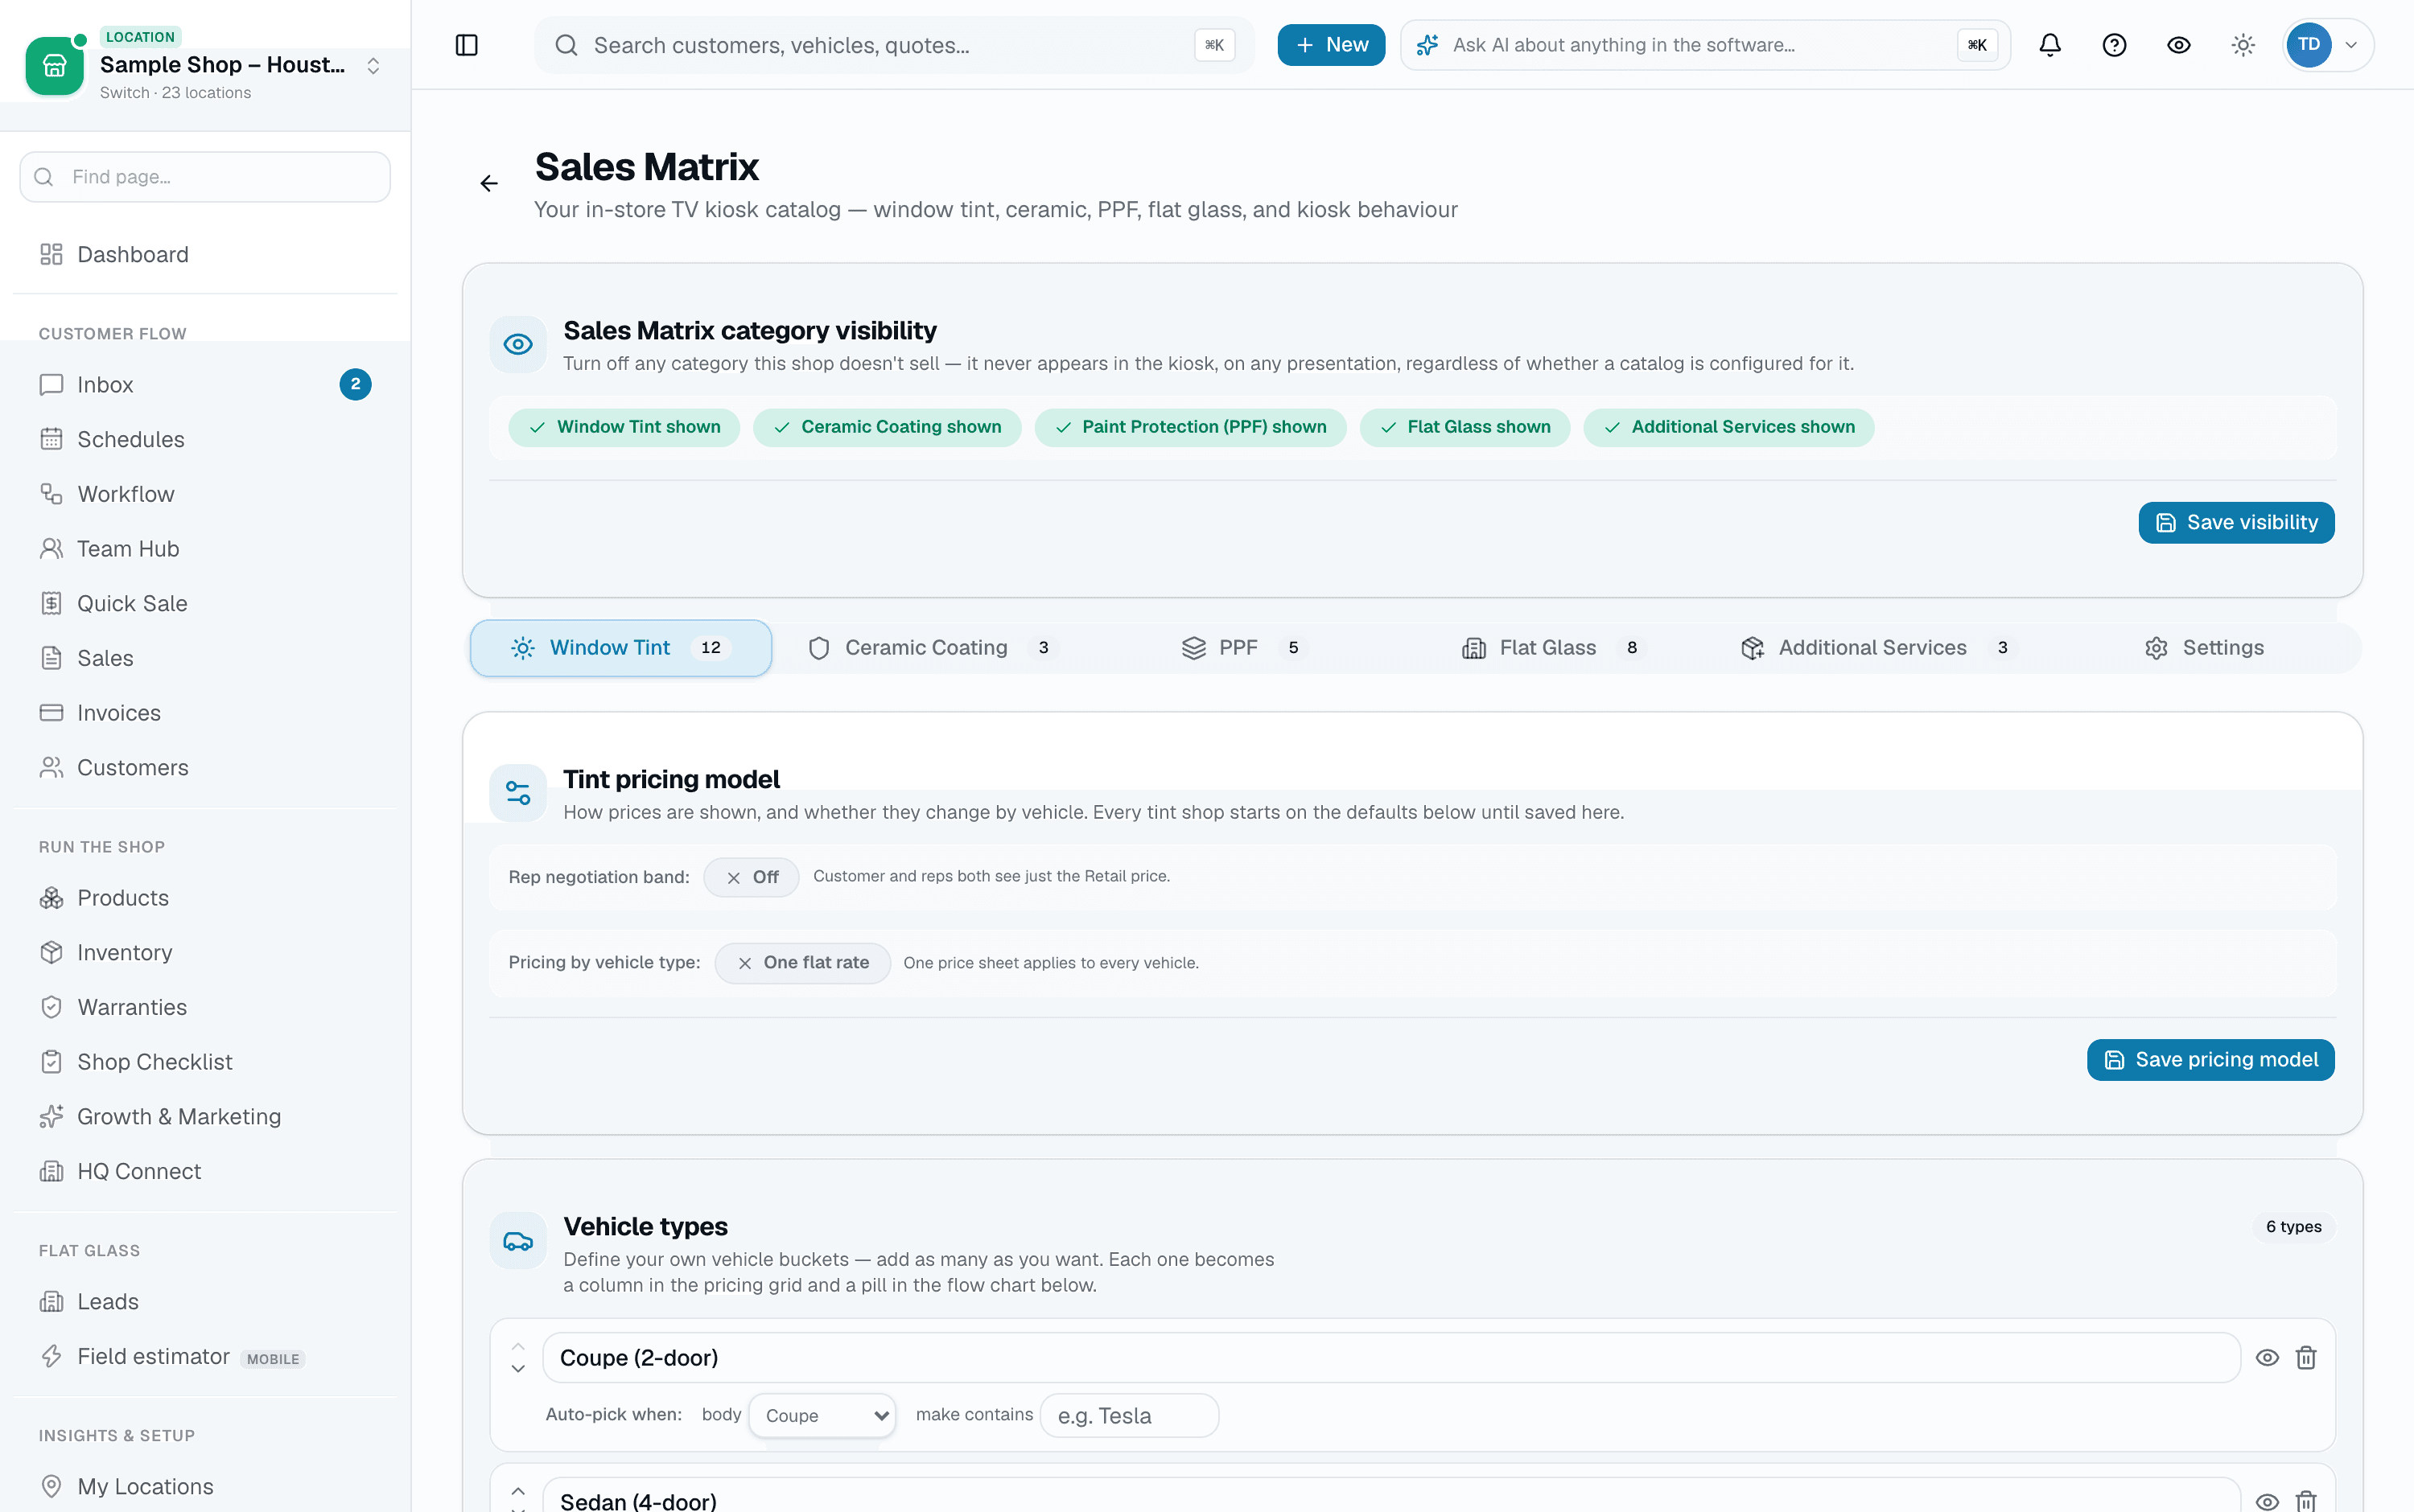This screenshot has height=1512, width=2414.
Task: Open Products page
Action: pyautogui.click(x=205, y=898)
